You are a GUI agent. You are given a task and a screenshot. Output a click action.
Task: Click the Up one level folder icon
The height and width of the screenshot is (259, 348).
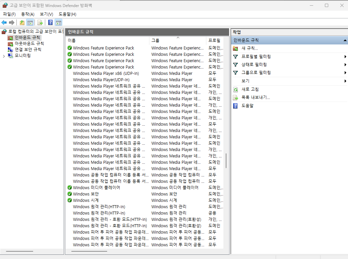coord(22,23)
